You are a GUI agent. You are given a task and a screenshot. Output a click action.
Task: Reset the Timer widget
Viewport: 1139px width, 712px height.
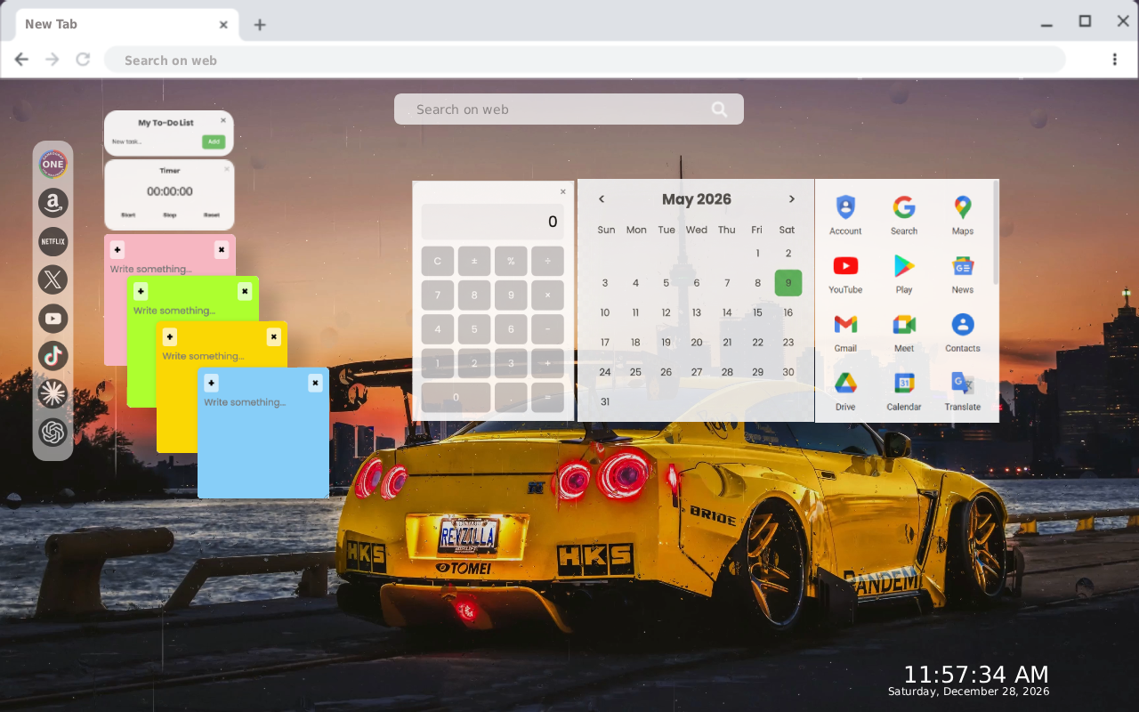pos(211,215)
